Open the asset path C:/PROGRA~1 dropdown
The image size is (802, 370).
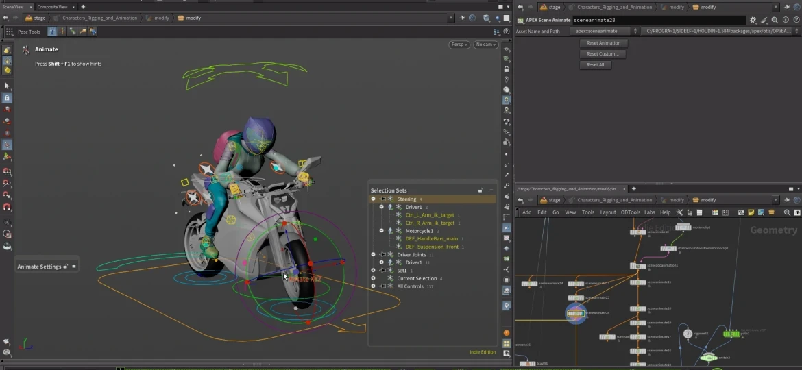tap(722, 31)
